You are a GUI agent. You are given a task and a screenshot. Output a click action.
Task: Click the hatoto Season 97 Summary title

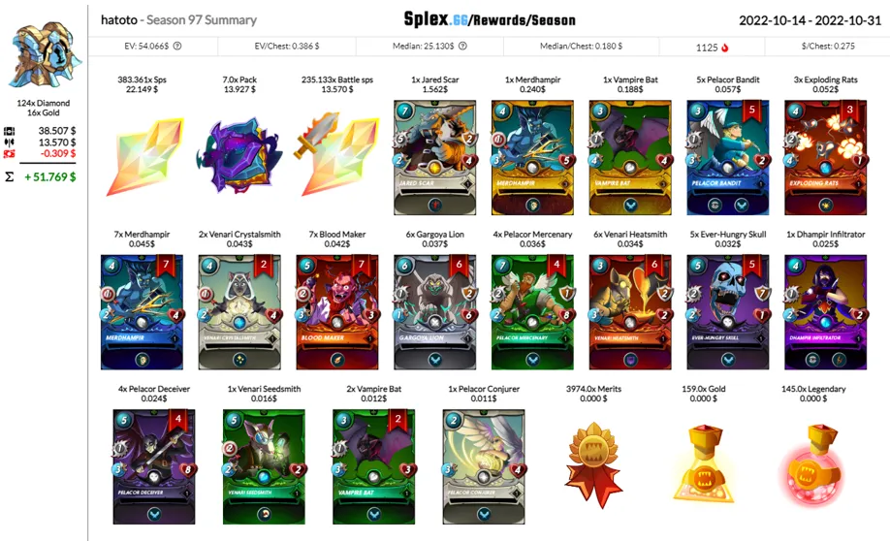click(x=178, y=19)
